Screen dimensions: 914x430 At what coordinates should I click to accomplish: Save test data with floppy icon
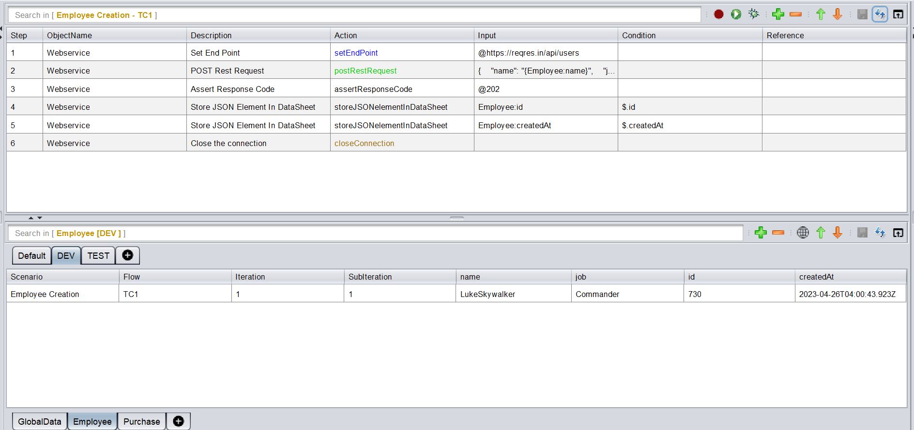point(862,233)
